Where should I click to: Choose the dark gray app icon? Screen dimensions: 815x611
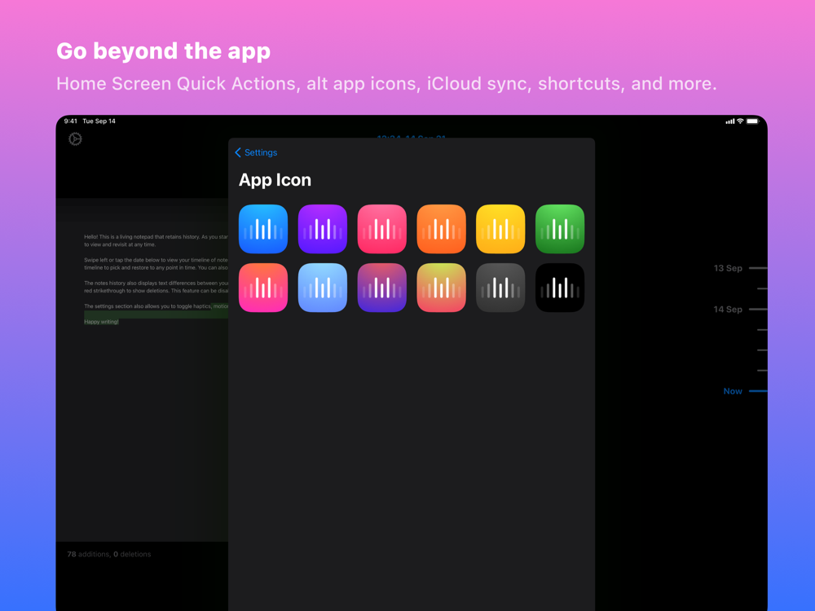coord(500,288)
